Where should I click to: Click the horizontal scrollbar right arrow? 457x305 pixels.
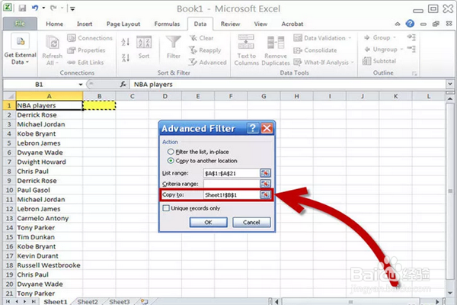(437, 301)
